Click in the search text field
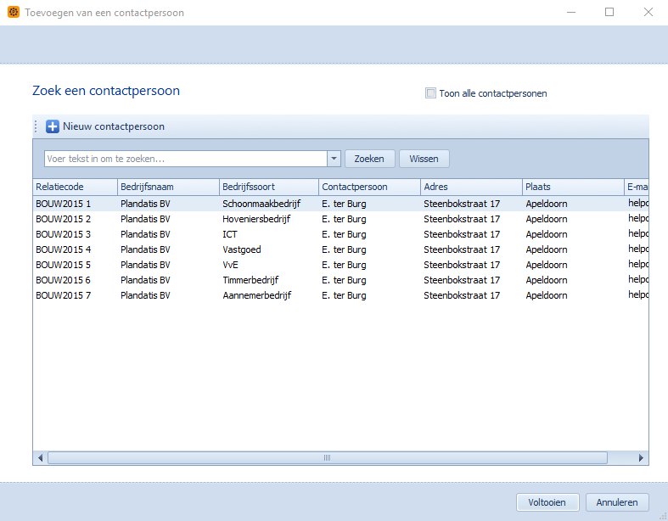The image size is (668, 521). [185, 159]
